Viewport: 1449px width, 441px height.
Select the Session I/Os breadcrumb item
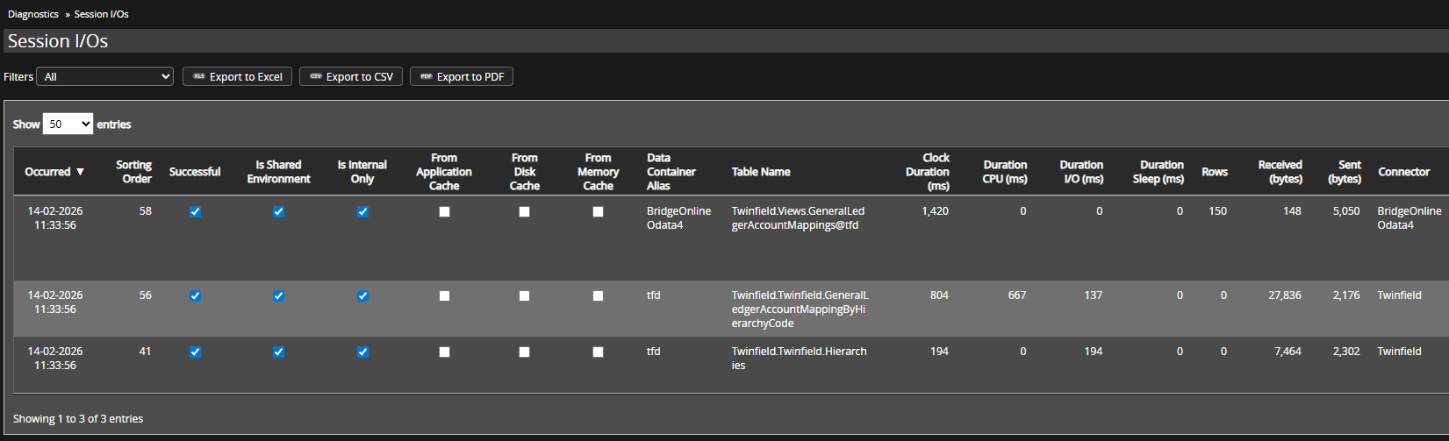point(101,14)
